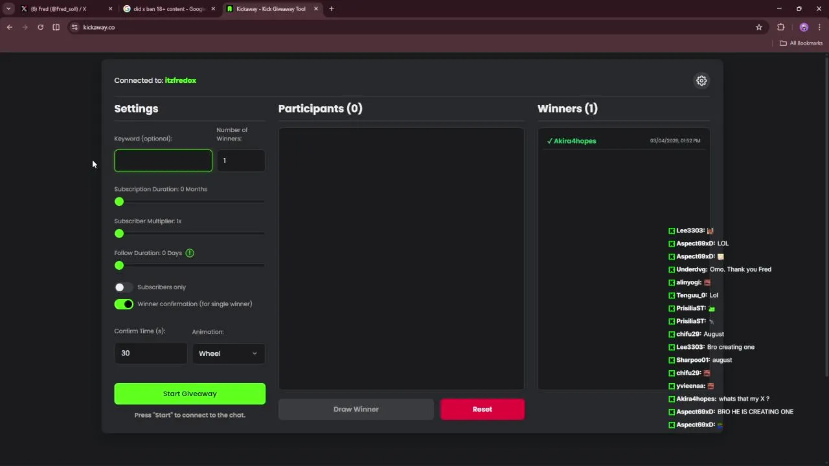Click the 03/04/2026, 01:52 PM timestamp
Viewport: 829px width, 466px height.
point(675,140)
